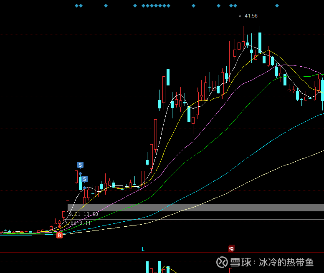
Task: Click the upper blue S sell marker
Action: [x=81, y=165]
